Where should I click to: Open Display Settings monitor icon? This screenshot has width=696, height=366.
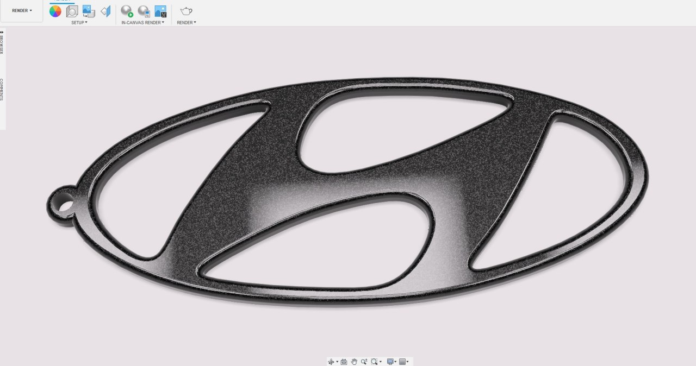coord(390,362)
